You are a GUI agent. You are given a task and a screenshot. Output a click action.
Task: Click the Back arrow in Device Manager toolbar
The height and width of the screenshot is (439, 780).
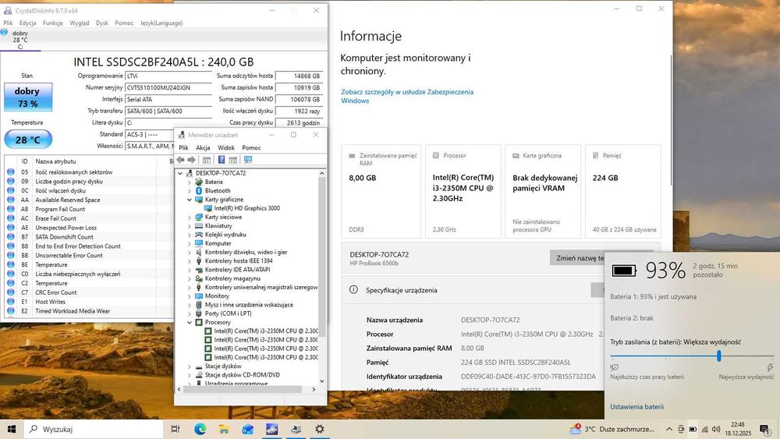click(180, 160)
